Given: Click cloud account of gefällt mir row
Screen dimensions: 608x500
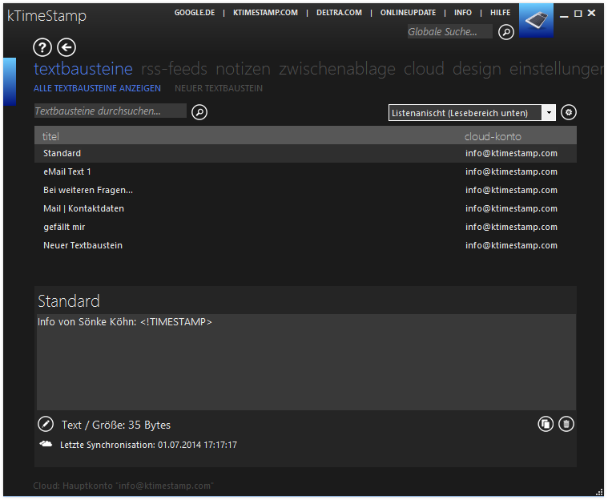Looking at the screenshot, I should pyautogui.click(x=511, y=227).
